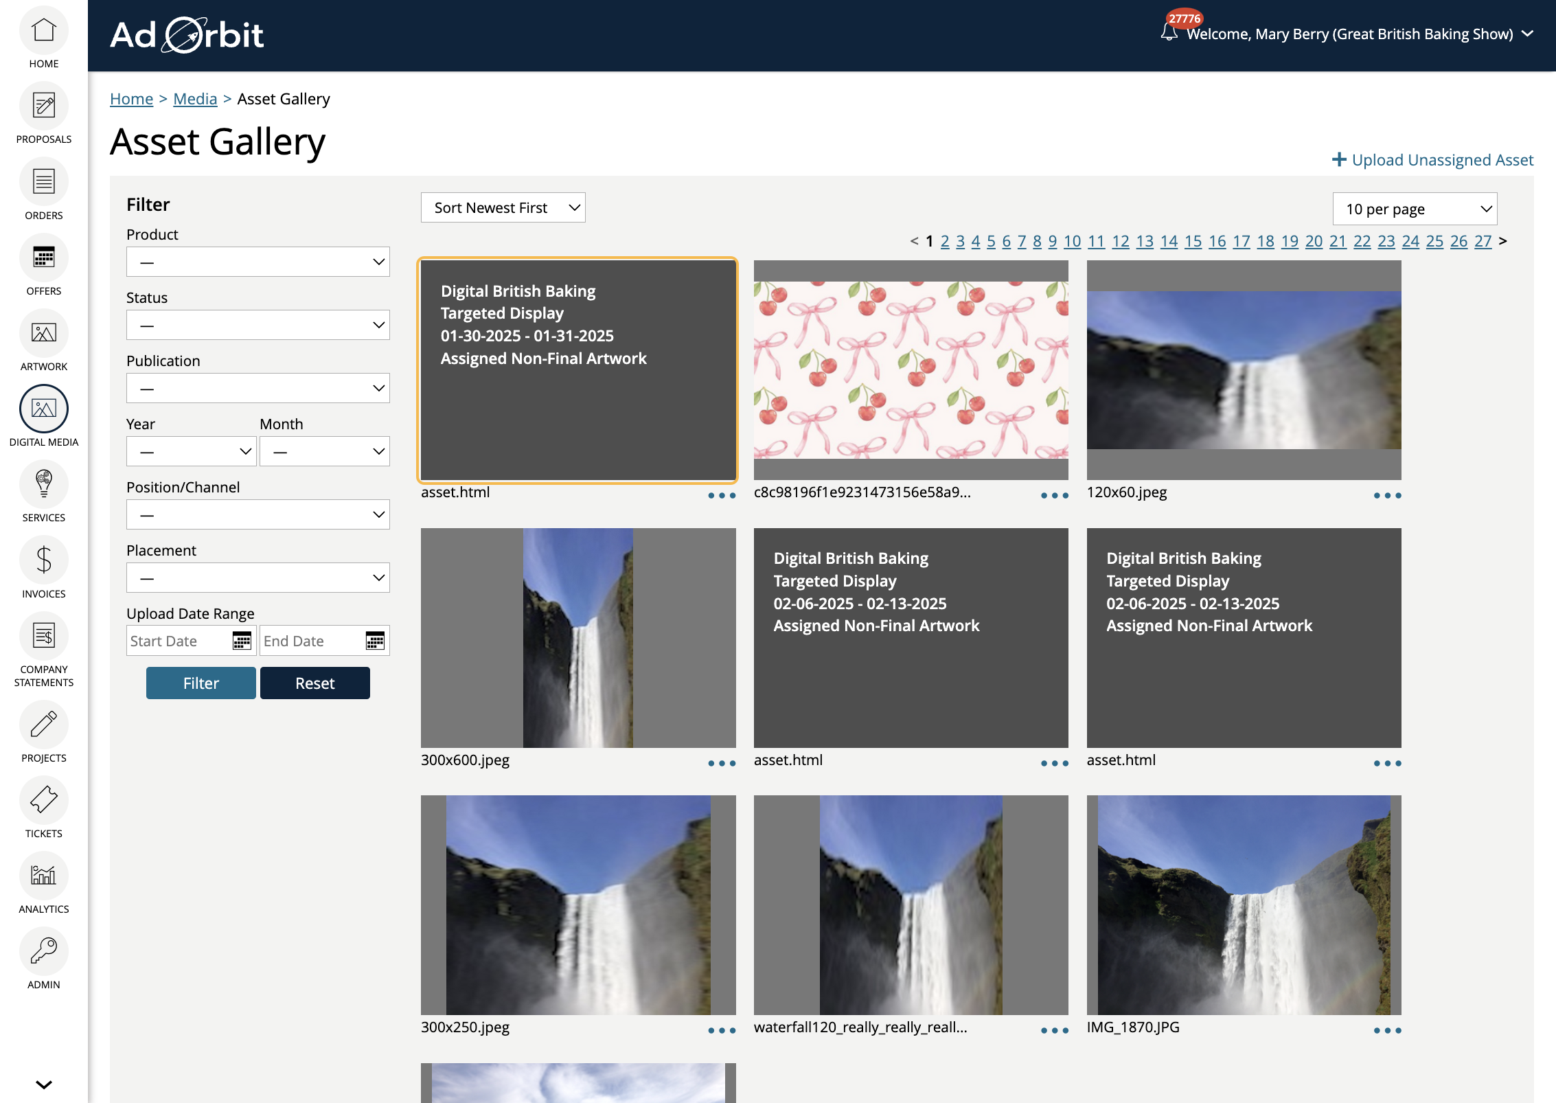This screenshot has width=1556, height=1103.
Task: Expand the Product filter dropdown
Action: pyautogui.click(x=258, y=262)
